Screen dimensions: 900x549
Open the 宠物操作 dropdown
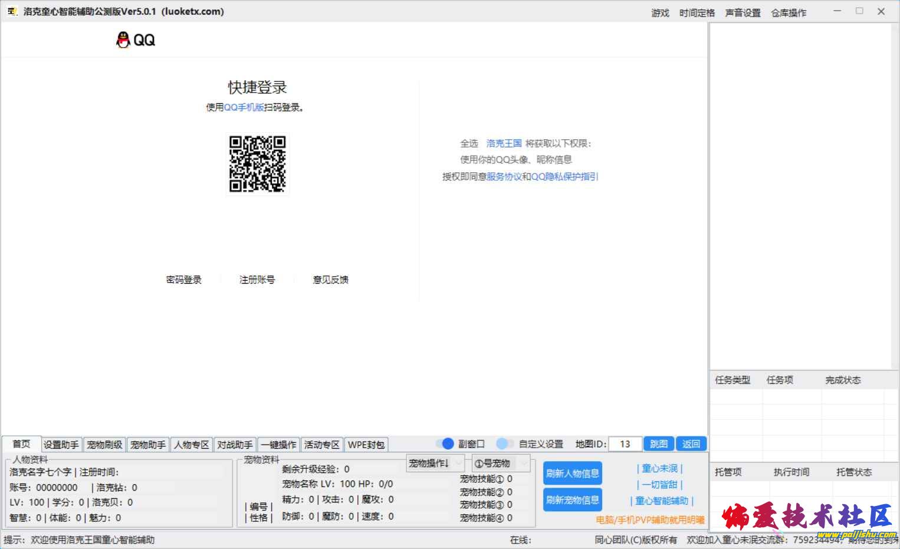tap(435, 463)
